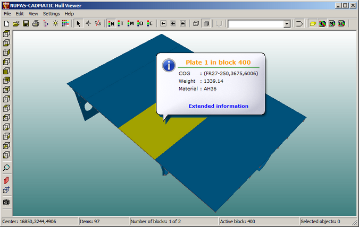The height and width of the screenshot is (227, 359).
Task: Toggle the yellow plate color mode
Action: click(x=313, y=23)
